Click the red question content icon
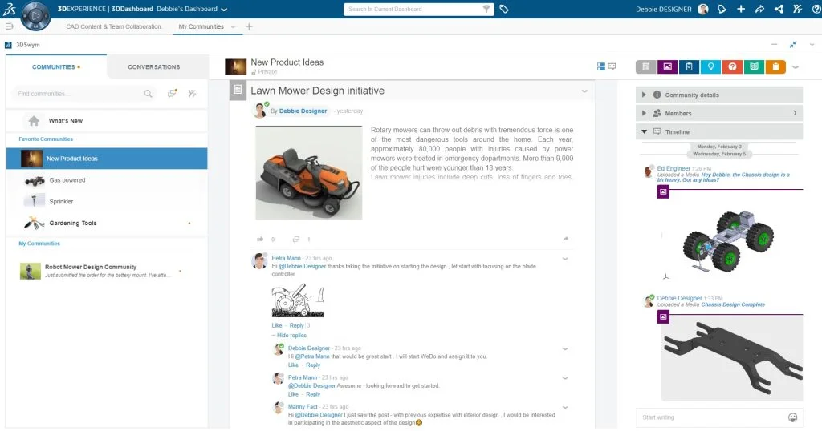Image resolution: width=822 pixels, height=431 pixels. [732, 67]
